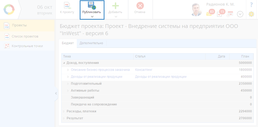The height and width of the screenshot is (127, 258).
Task: Open settings gear icon
Action: point(251,14)
